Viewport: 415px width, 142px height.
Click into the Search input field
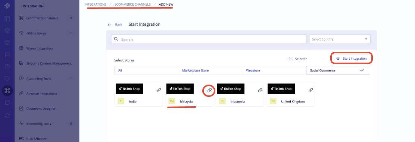[x=209, y=39]
